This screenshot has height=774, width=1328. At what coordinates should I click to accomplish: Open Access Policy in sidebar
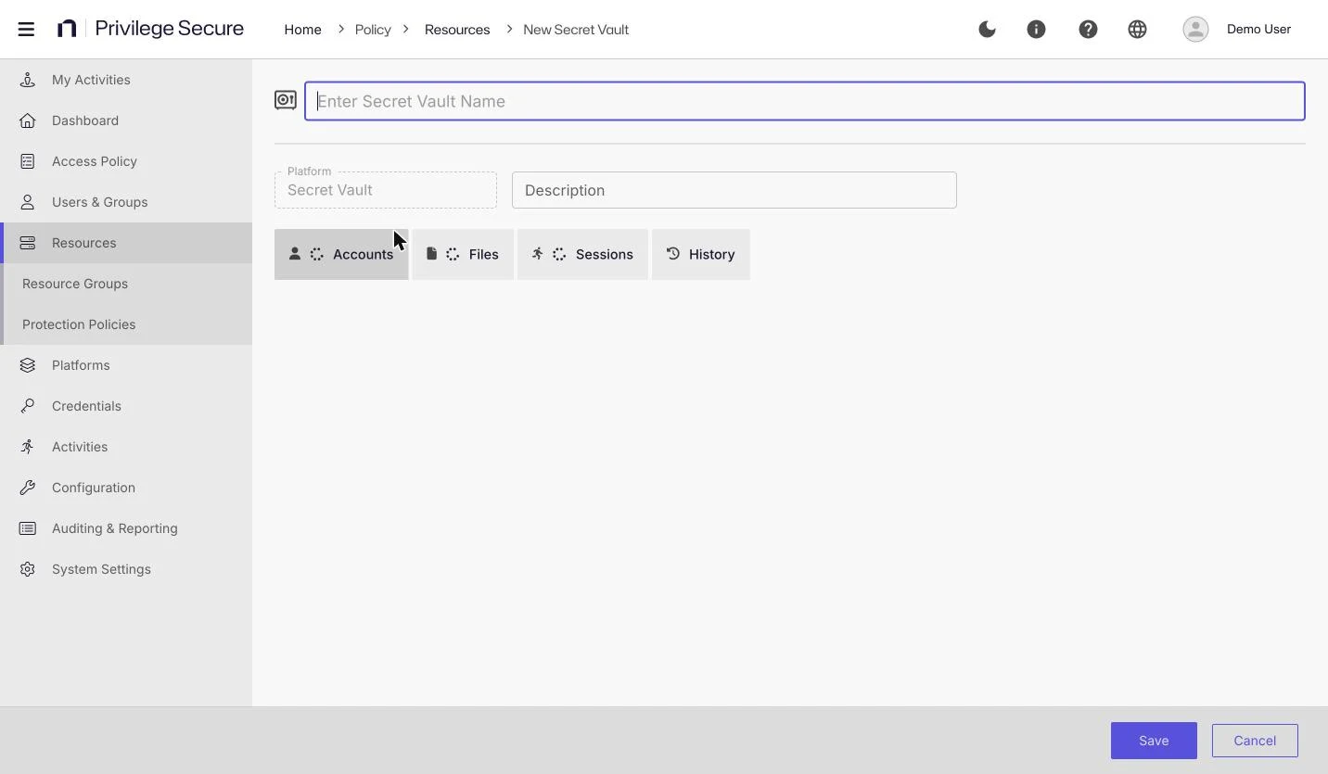point(126,161)
